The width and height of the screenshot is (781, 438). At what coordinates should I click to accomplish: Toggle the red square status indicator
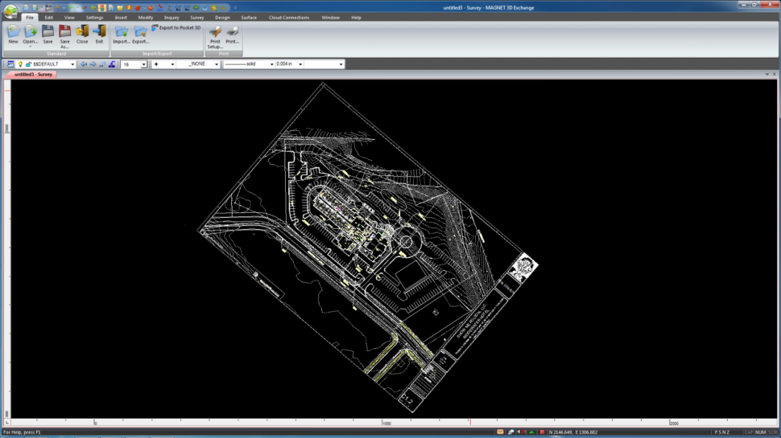542,432
